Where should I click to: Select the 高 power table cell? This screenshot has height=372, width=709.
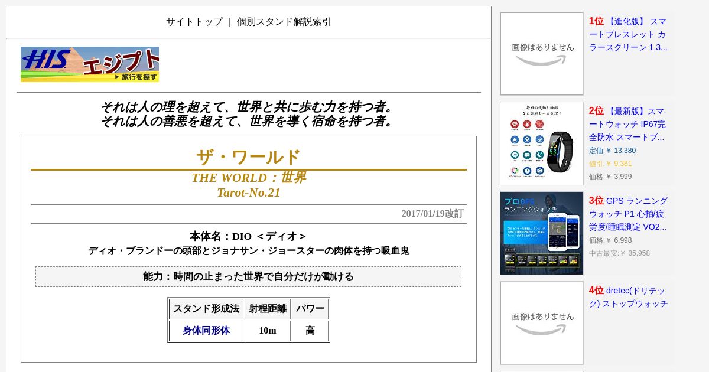310,331
